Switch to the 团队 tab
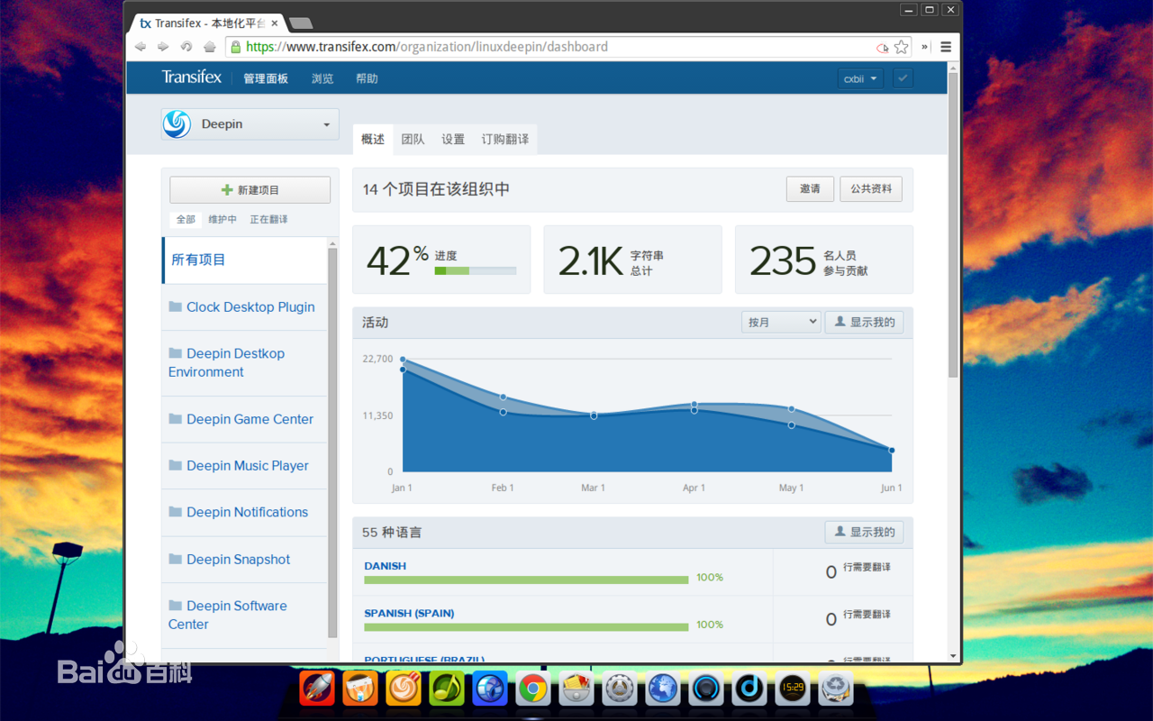This screenshot has height=721, width=1153. [413, 139]
